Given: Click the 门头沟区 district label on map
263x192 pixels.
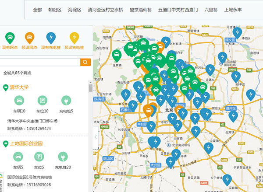Looking at the screenshot, I should coord(99,99).
